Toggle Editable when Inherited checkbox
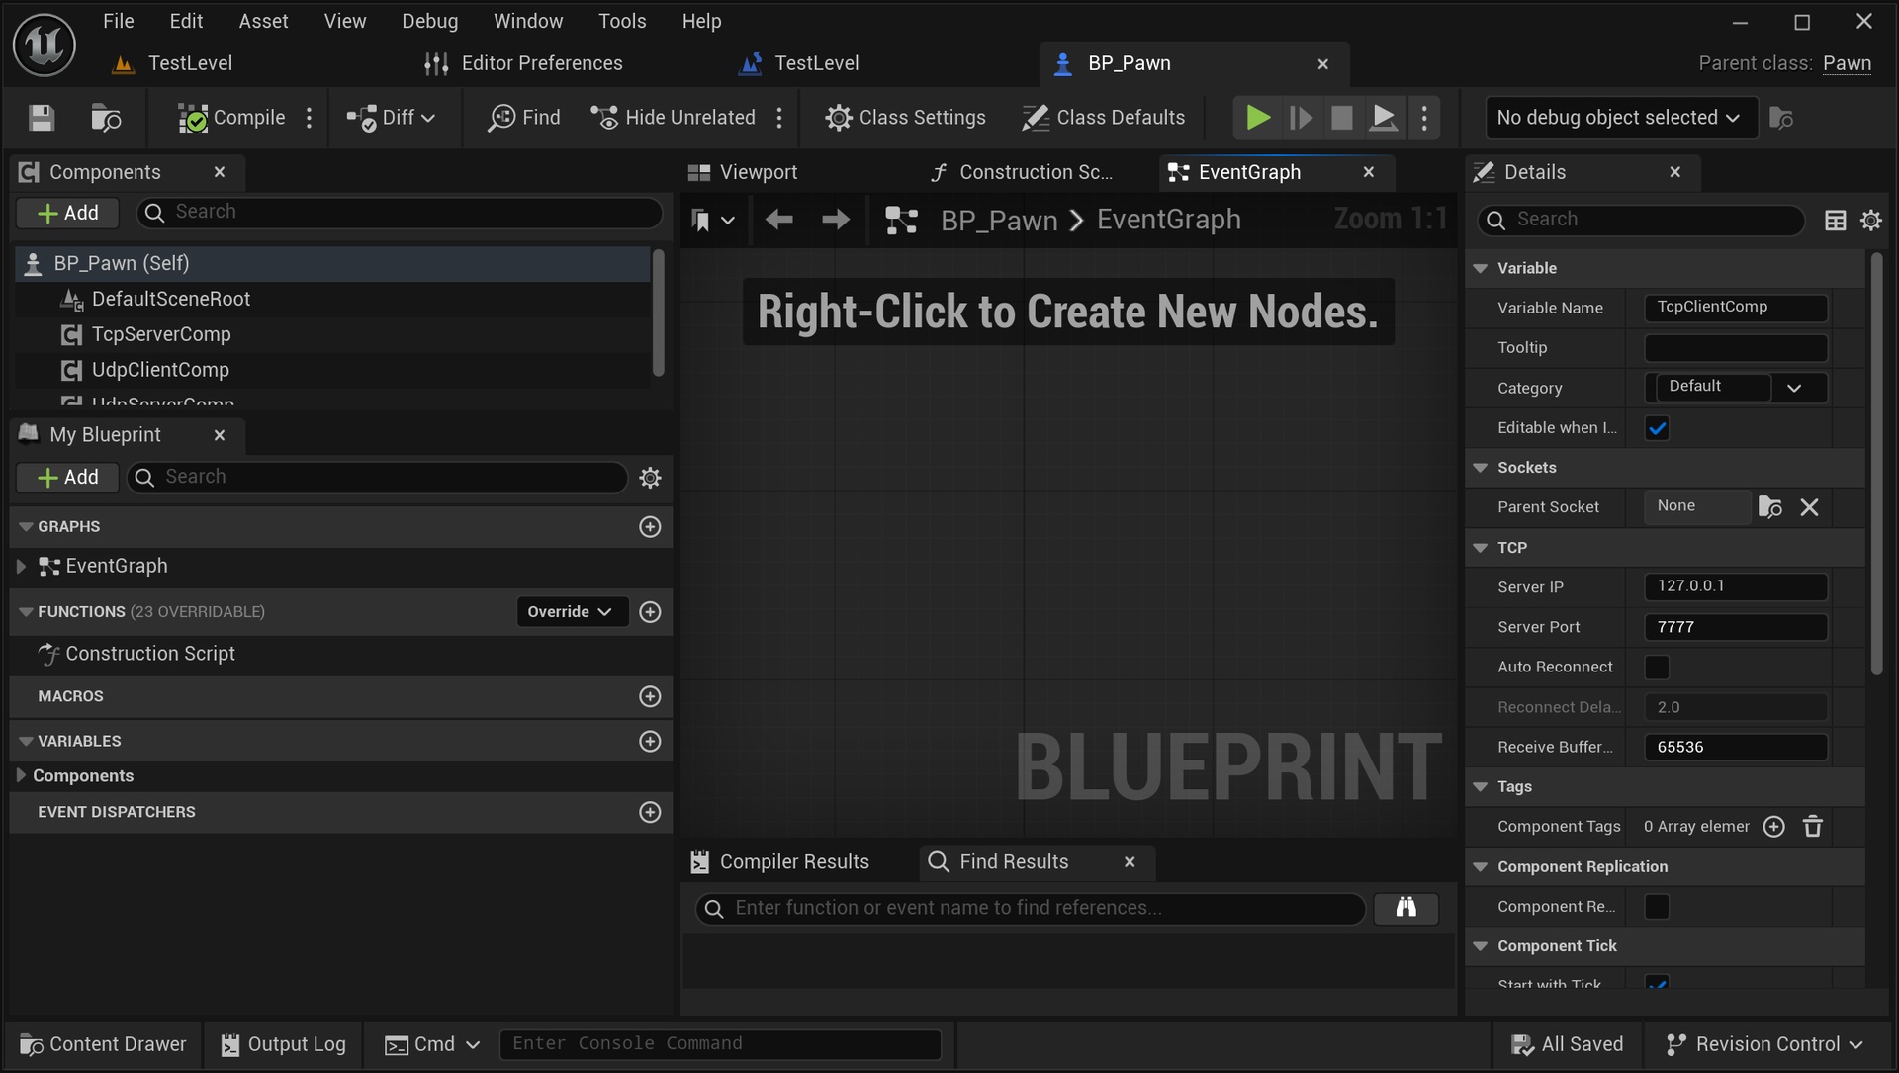The image size is (1899, 1073). 1658,428
